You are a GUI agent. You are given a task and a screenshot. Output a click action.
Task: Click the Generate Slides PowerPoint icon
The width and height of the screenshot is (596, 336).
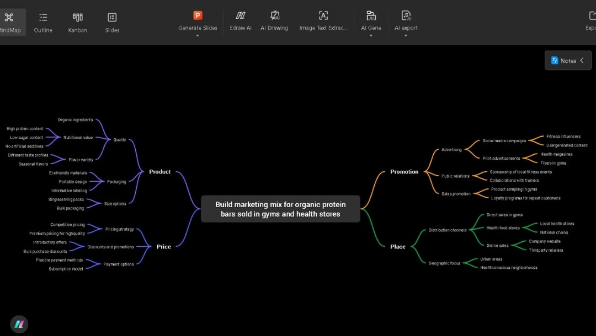click(x=197, y=15)
